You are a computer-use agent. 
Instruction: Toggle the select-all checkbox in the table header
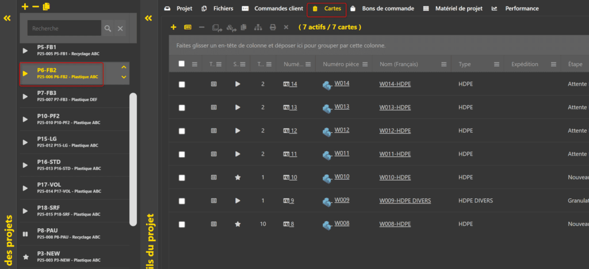coord(182,64)
